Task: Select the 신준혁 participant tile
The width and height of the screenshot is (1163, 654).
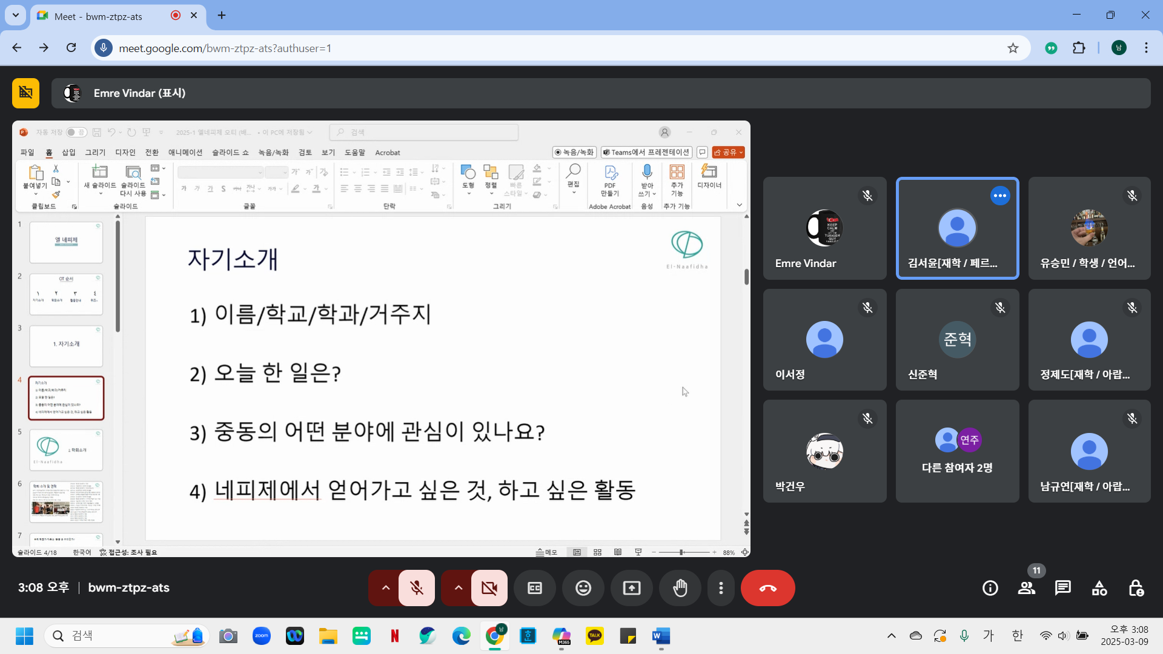Action: (x=957, y=340)
